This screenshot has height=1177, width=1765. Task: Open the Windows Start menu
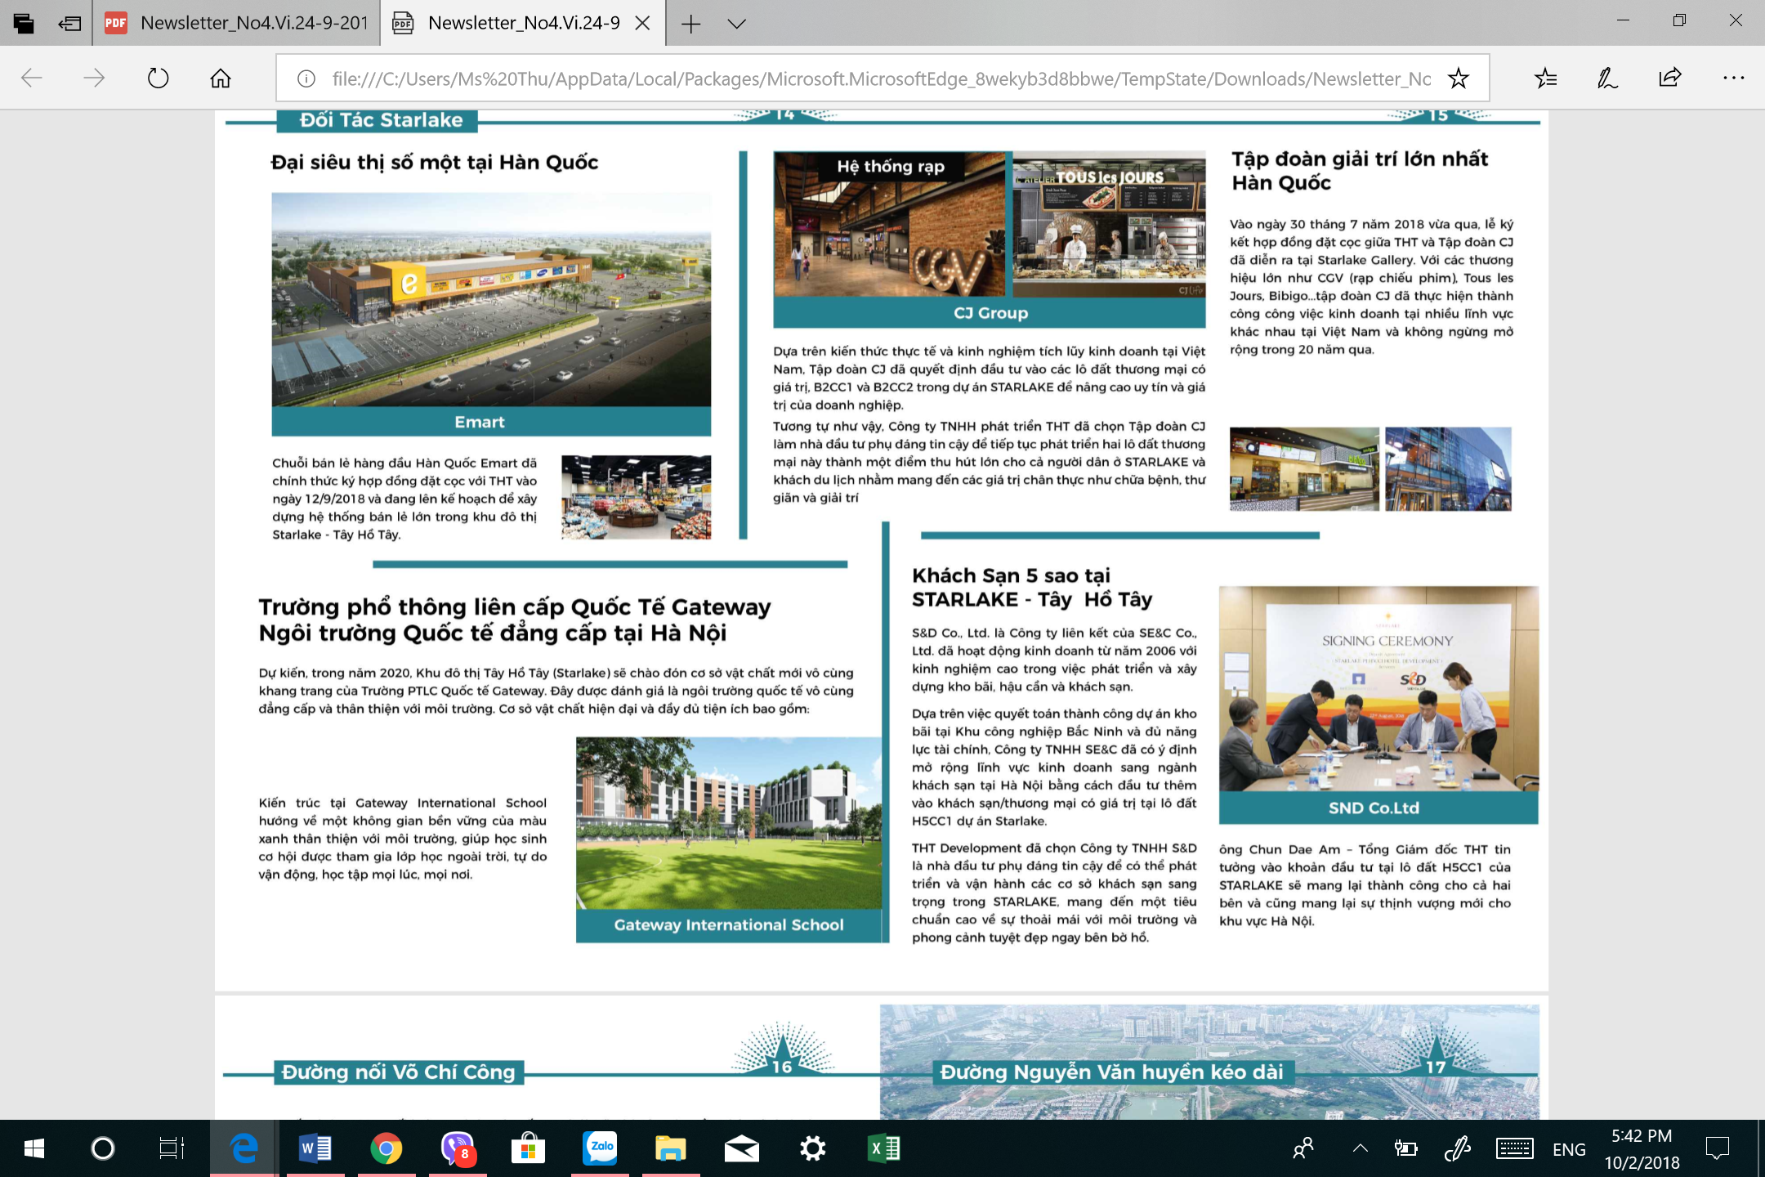[x=34, y=1148]
